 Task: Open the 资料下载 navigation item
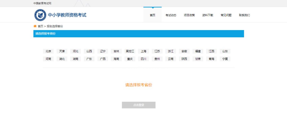[208, 15]
